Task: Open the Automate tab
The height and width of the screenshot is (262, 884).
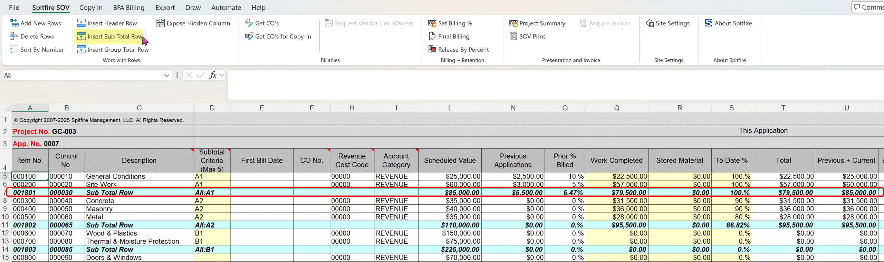Action: (226, 8)
